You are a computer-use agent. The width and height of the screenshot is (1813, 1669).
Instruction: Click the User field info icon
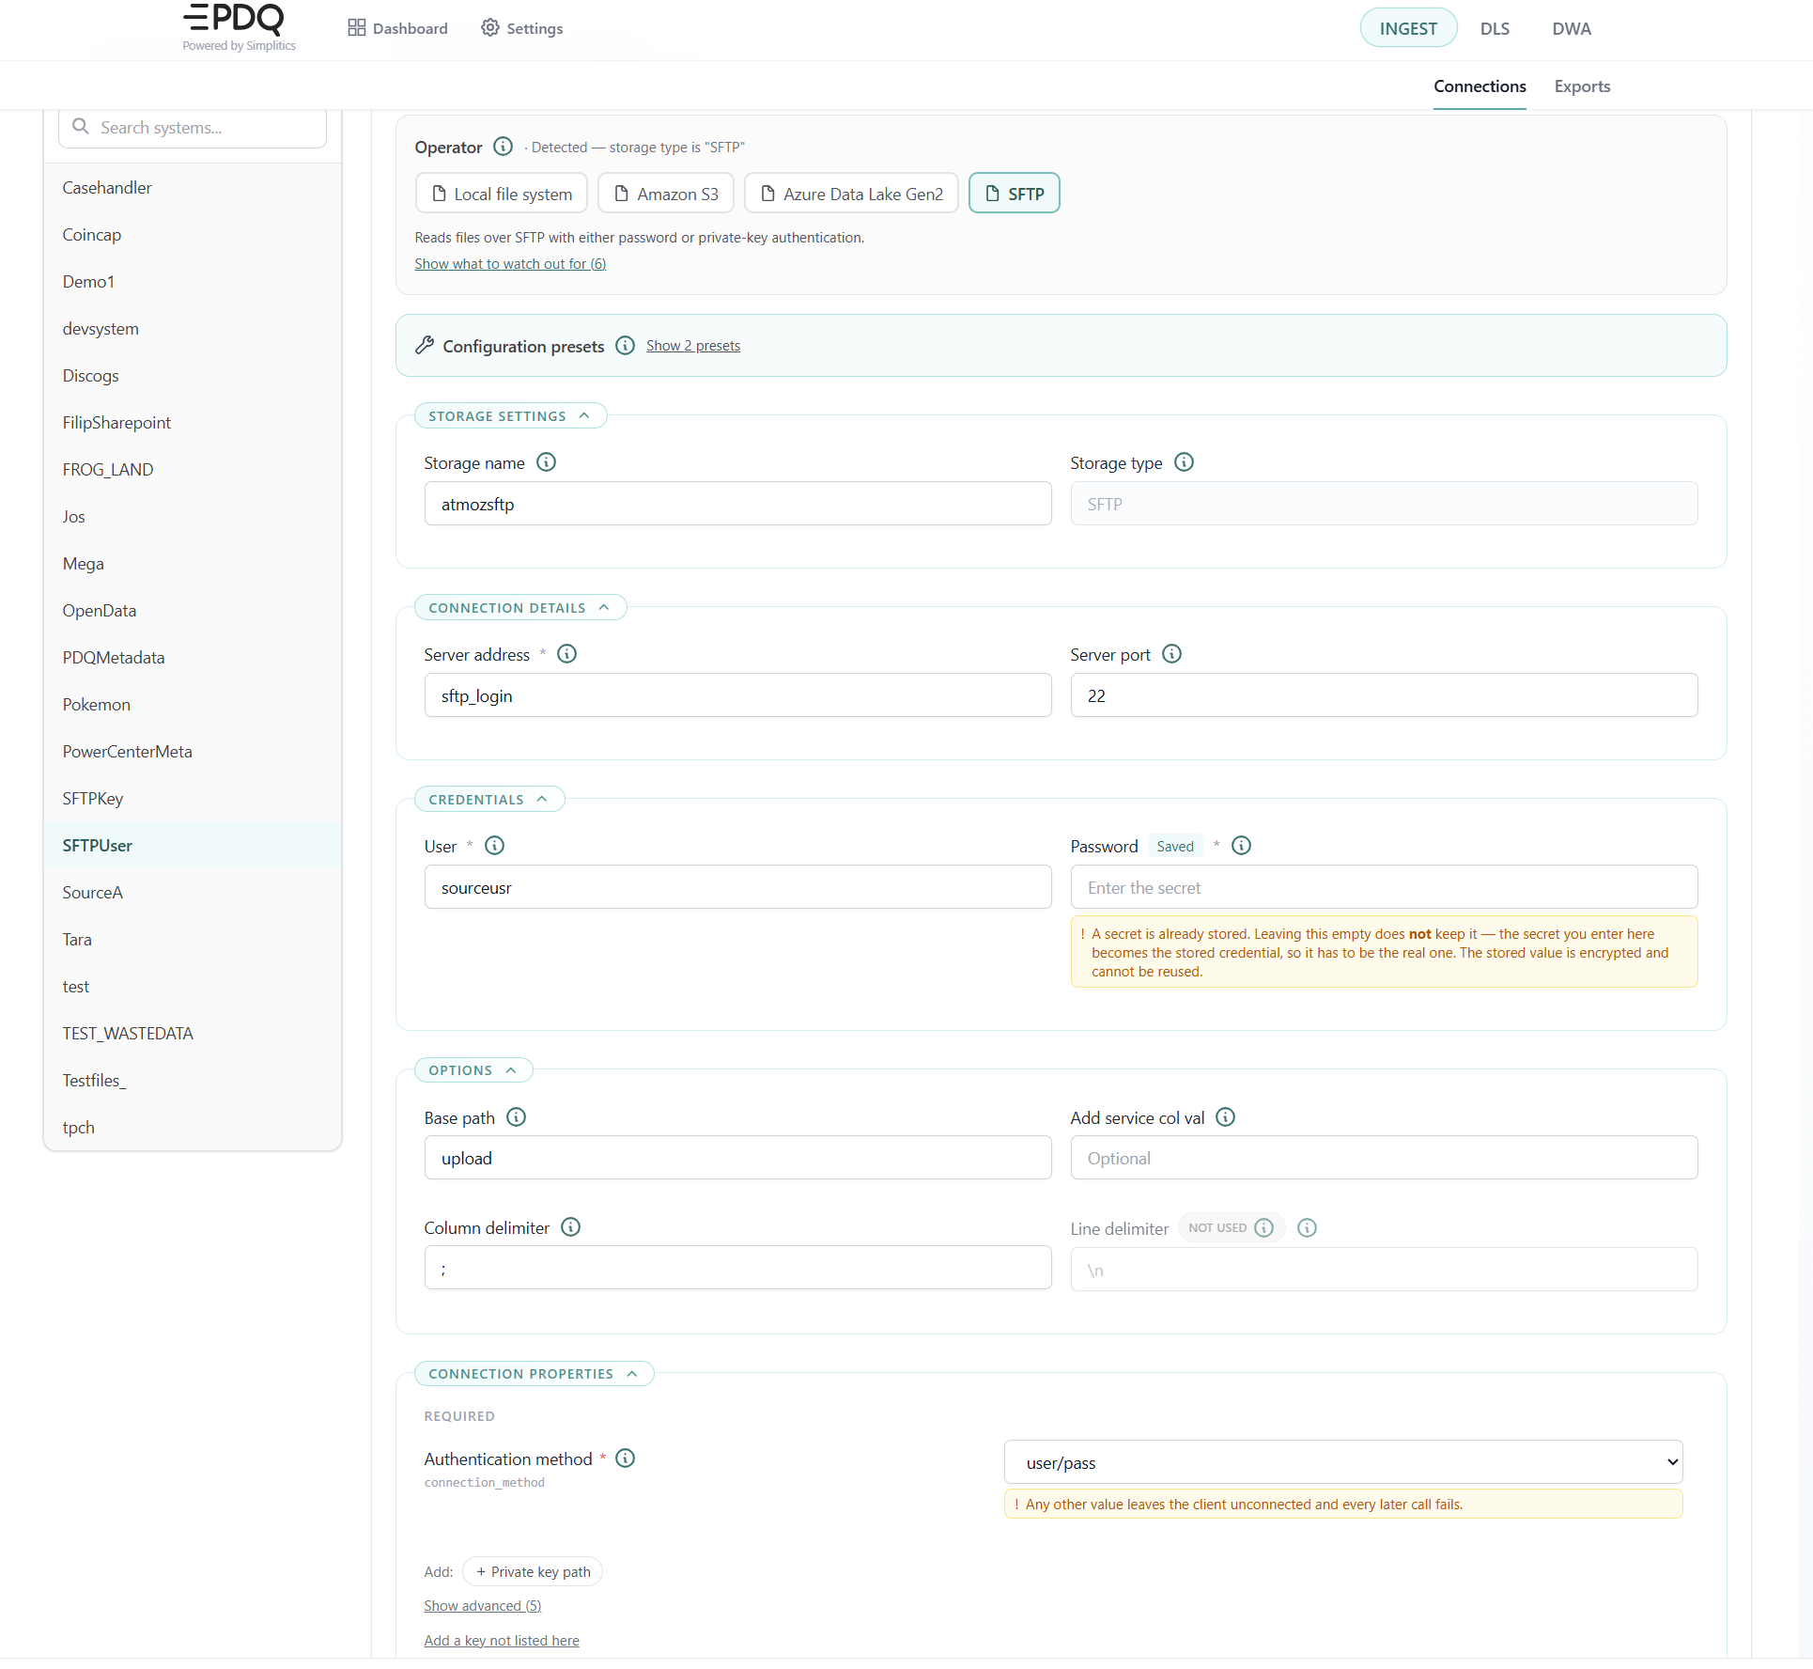495,846
